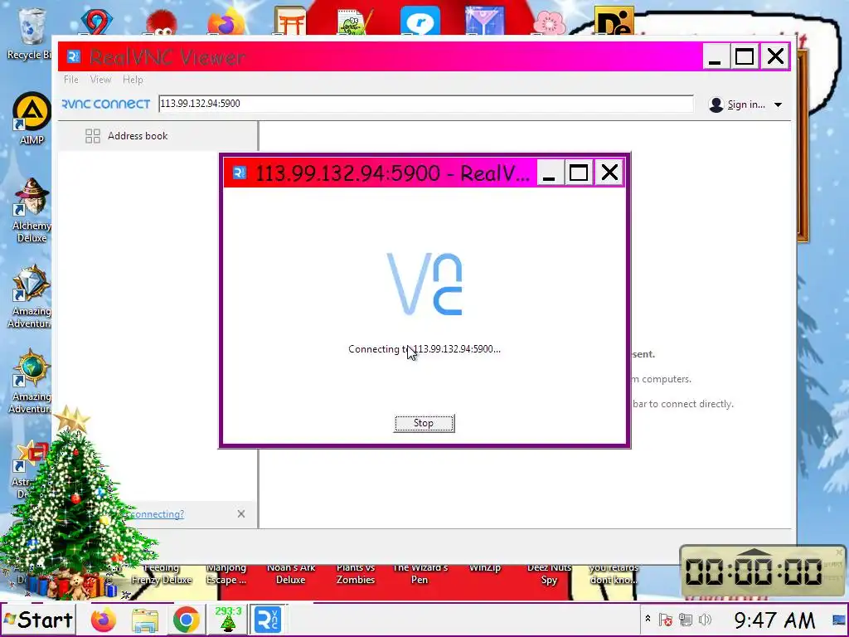Click the RealVNC icon in dialog title bar

tap(240, 173)
